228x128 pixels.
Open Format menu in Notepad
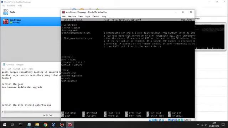(16, 69)
